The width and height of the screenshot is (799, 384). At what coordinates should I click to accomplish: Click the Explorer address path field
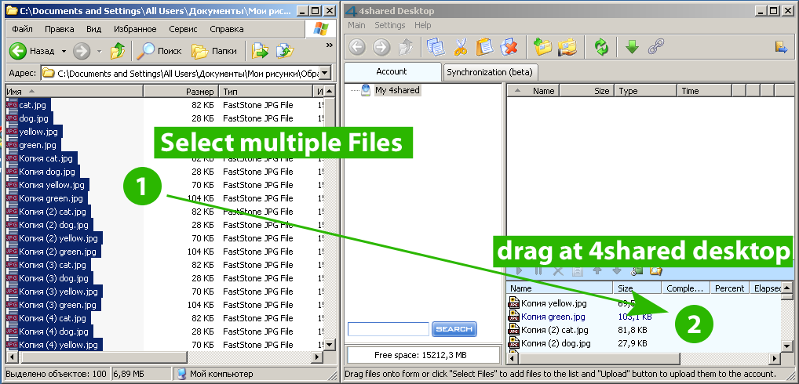(x=181, y=73)
